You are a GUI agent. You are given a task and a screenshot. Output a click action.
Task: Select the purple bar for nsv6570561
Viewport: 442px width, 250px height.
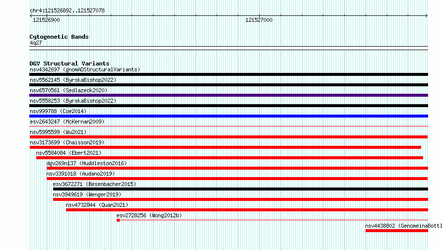[228, 95]
